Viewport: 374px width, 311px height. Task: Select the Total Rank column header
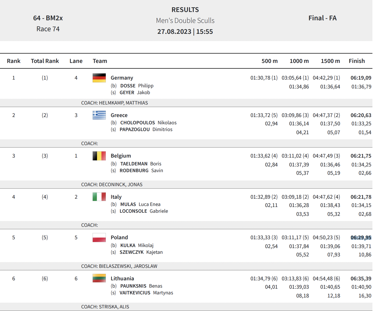point(45,61)
